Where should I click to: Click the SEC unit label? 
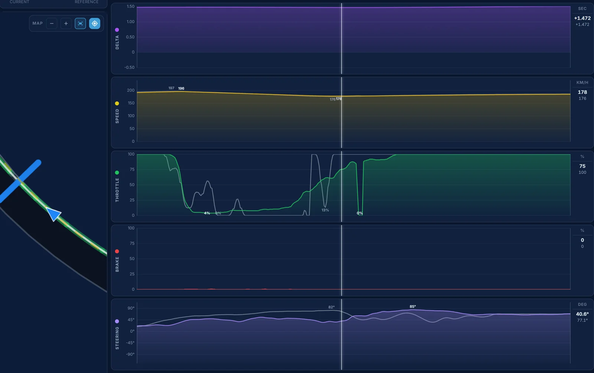pyautogui.click(x=582, y=9)
